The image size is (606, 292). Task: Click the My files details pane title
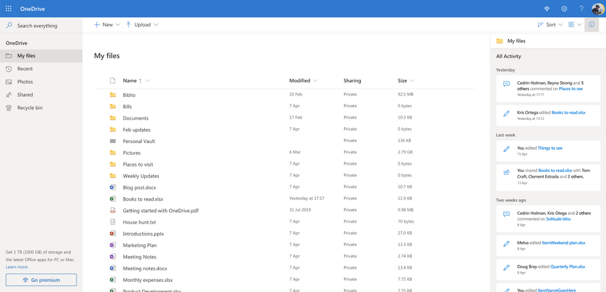pos(516,41)
